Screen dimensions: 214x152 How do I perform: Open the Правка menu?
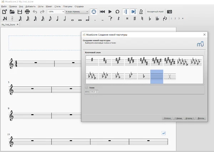point(13,6)
